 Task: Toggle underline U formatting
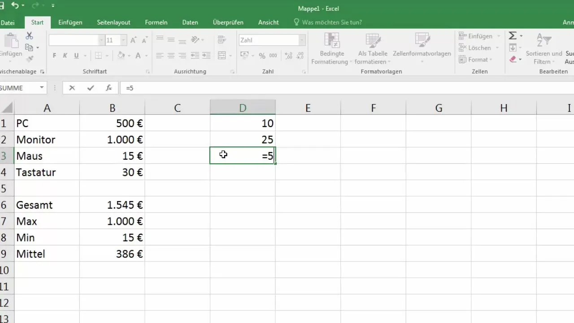[76, 56]
